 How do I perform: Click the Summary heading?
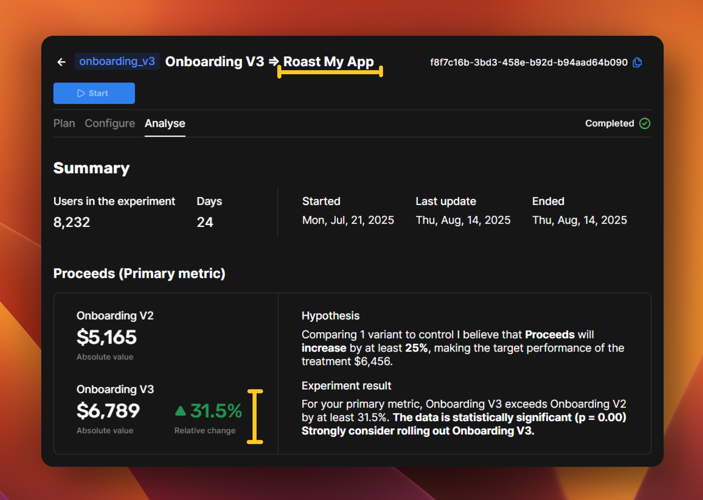click(x=91, y=168)
